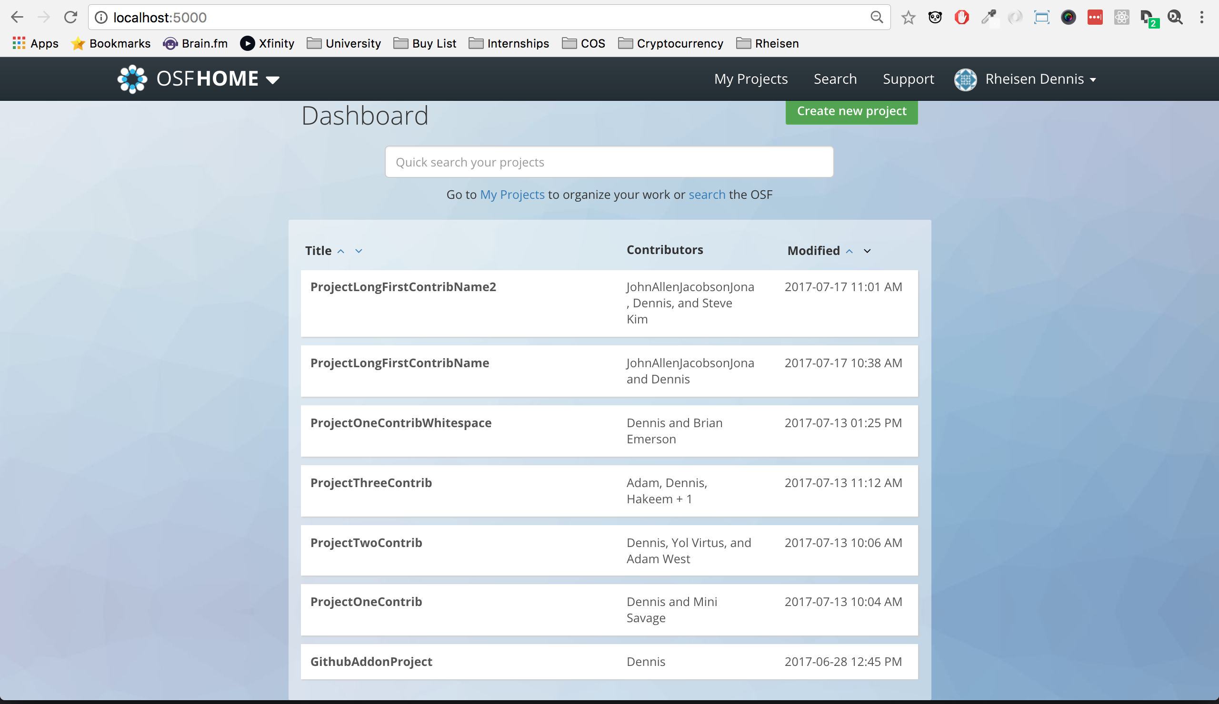Click the OSF logo icon
The height and width of the screenshot is (704, 1219).
[x=131, y=79]
